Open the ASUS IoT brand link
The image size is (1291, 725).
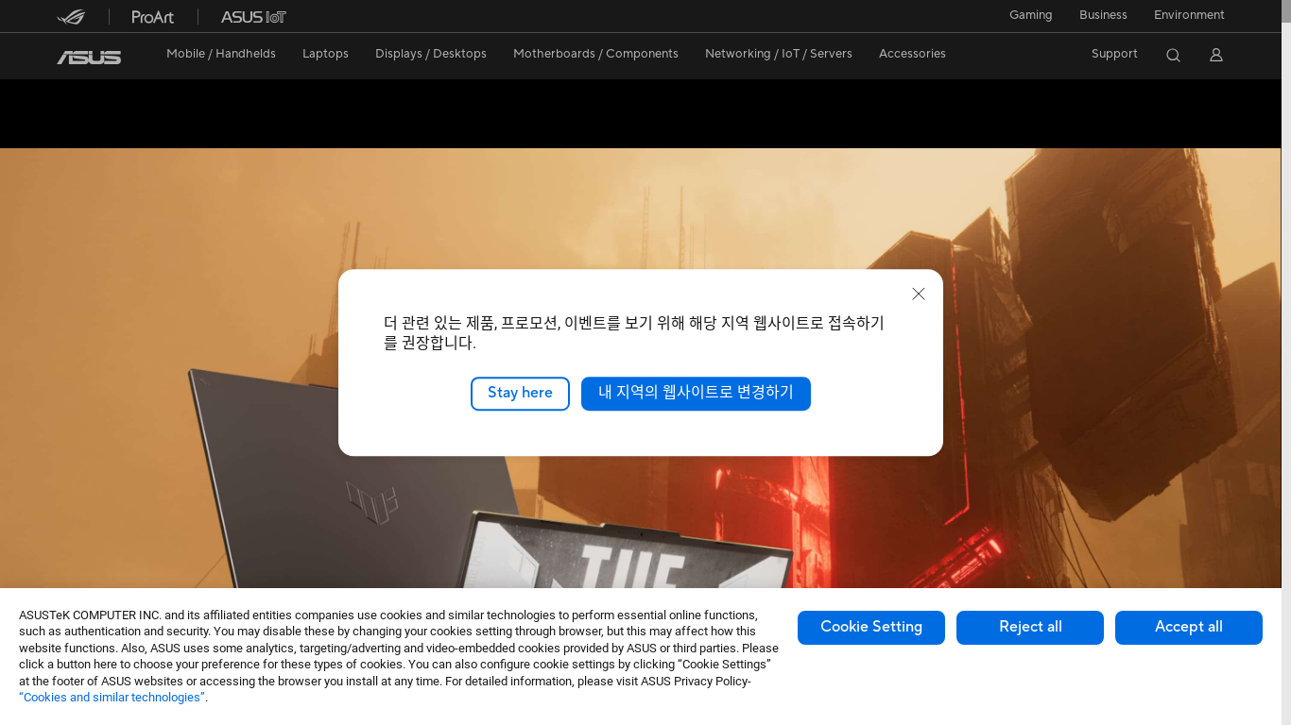pyautogui.click(x=253, y=17)
